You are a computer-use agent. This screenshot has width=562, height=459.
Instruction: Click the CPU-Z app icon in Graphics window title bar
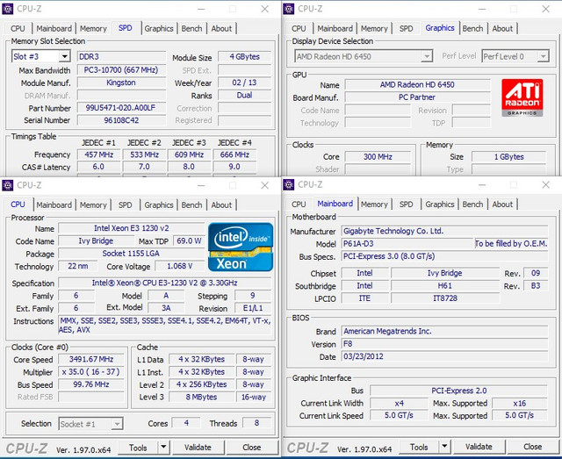[x=289, y=9]
